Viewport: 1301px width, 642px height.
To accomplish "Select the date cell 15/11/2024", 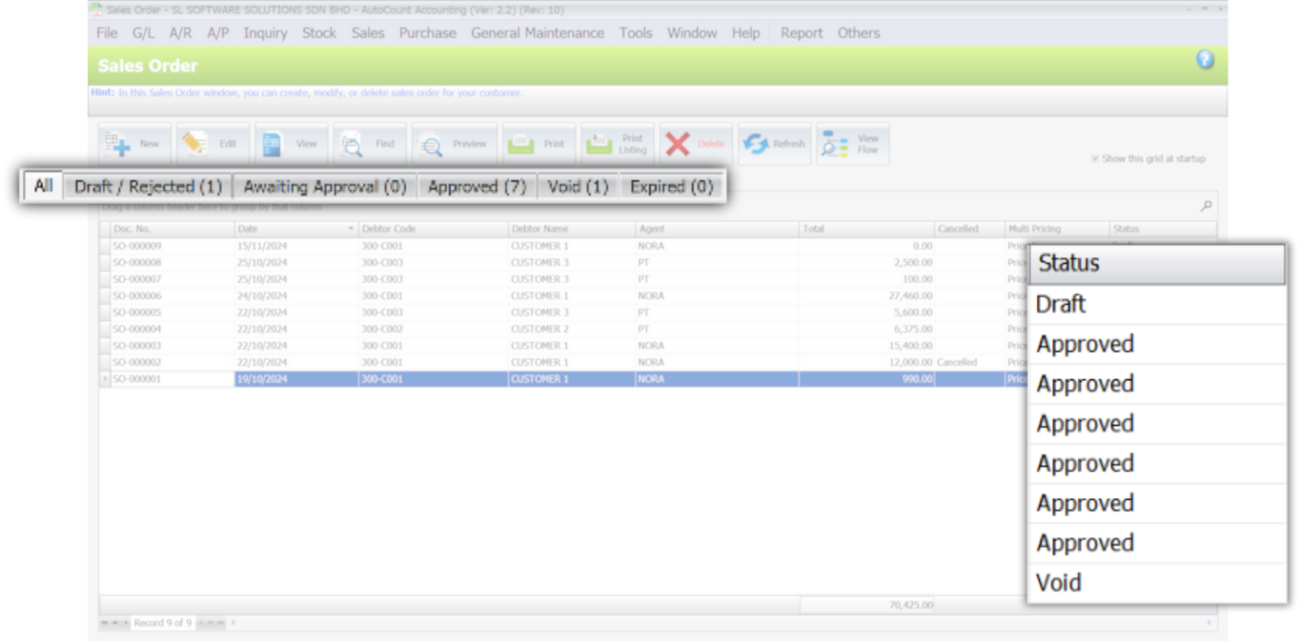I will pyautogui.click(x=296, y=246).
